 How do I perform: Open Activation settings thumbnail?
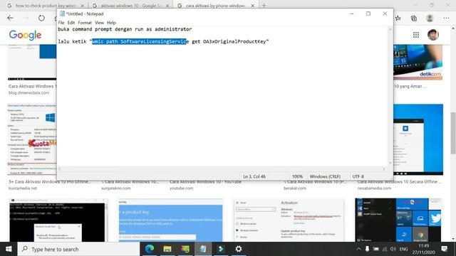click(289, 220)
